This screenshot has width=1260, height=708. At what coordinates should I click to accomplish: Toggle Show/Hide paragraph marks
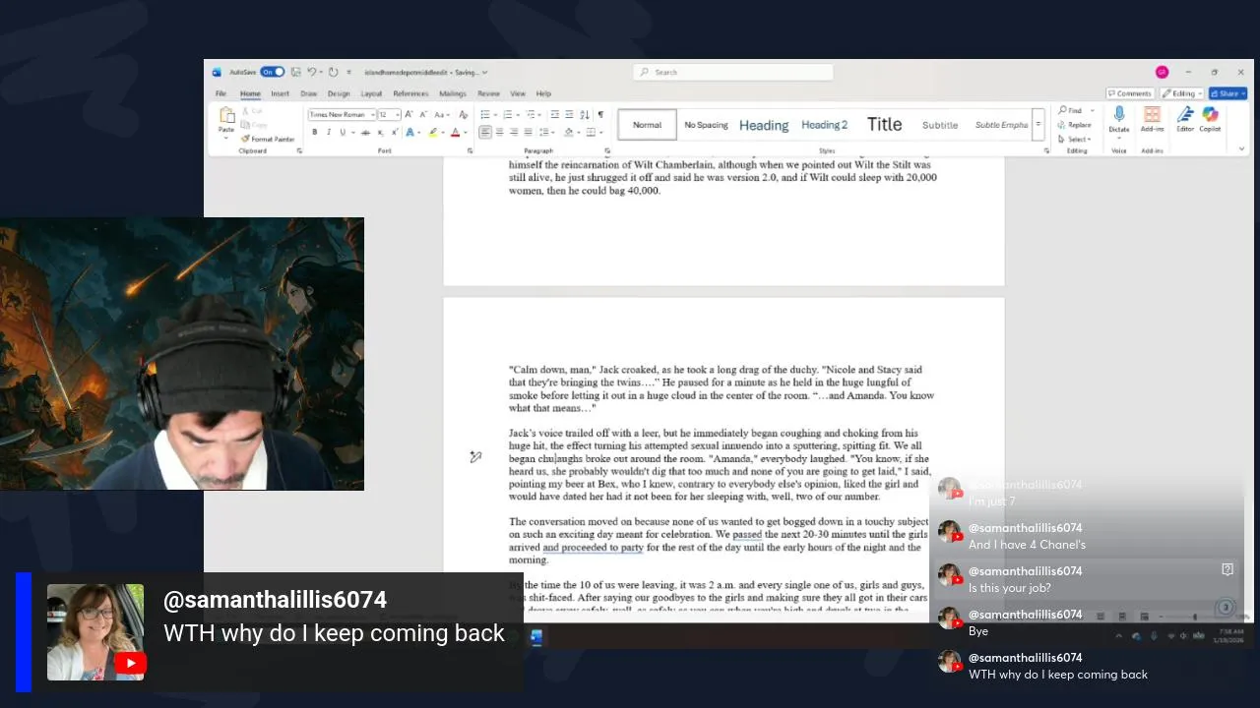coord(600,114)
